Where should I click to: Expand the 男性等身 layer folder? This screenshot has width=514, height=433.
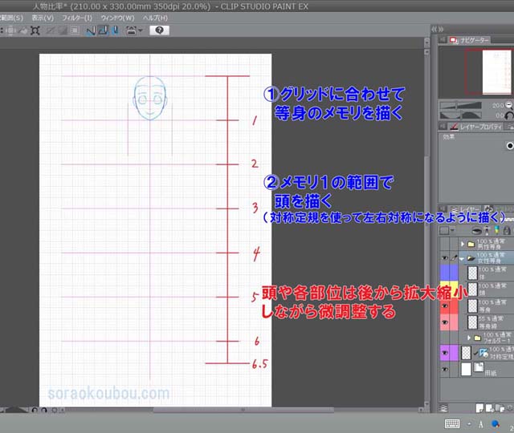(x=463, y=244)
